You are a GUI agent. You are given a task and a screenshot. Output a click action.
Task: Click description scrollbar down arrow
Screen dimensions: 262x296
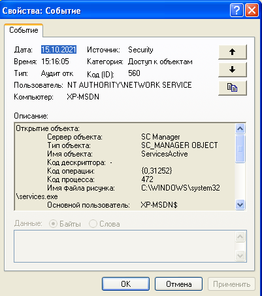[x=240, y=205]
